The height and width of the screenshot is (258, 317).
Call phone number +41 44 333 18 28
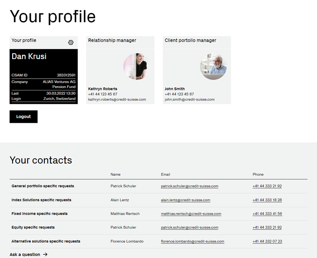click(267, 200)
